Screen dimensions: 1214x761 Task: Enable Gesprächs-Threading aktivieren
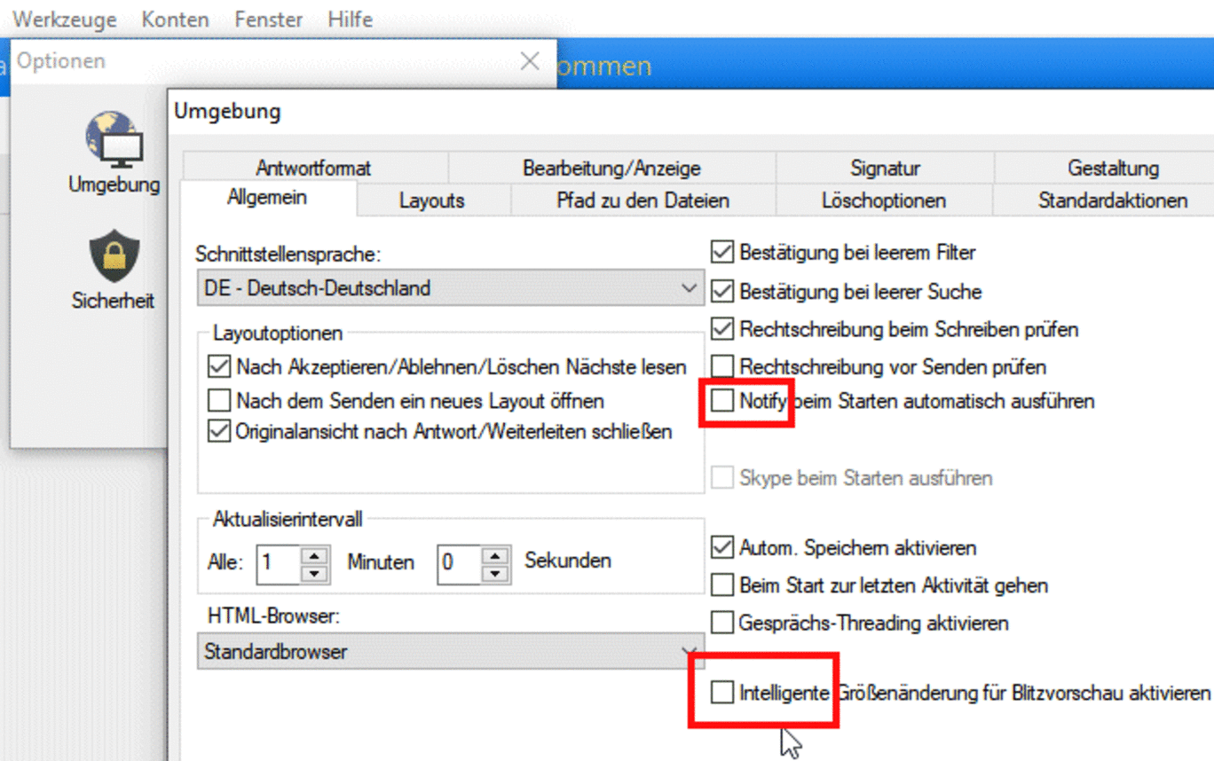[x=722, y=623]
